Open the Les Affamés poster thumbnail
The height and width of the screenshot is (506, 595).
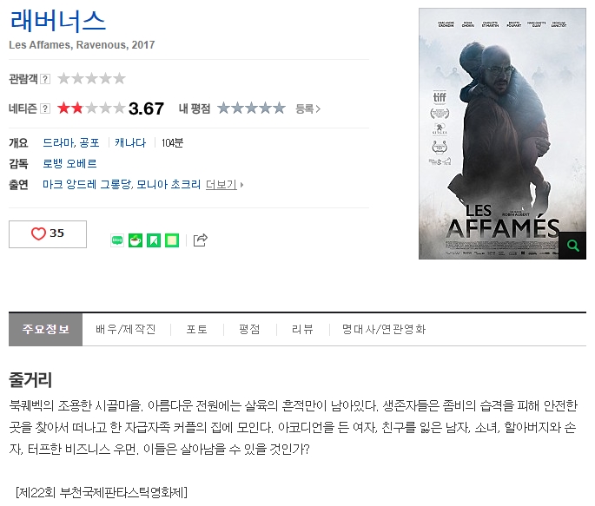pos(502,134)
